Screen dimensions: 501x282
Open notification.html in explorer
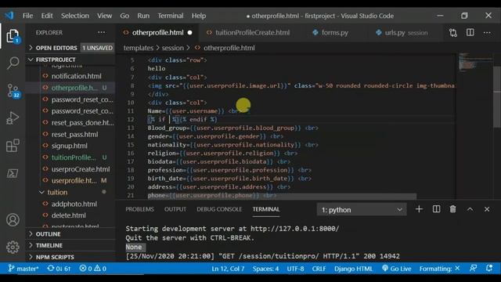click(77, 76)
